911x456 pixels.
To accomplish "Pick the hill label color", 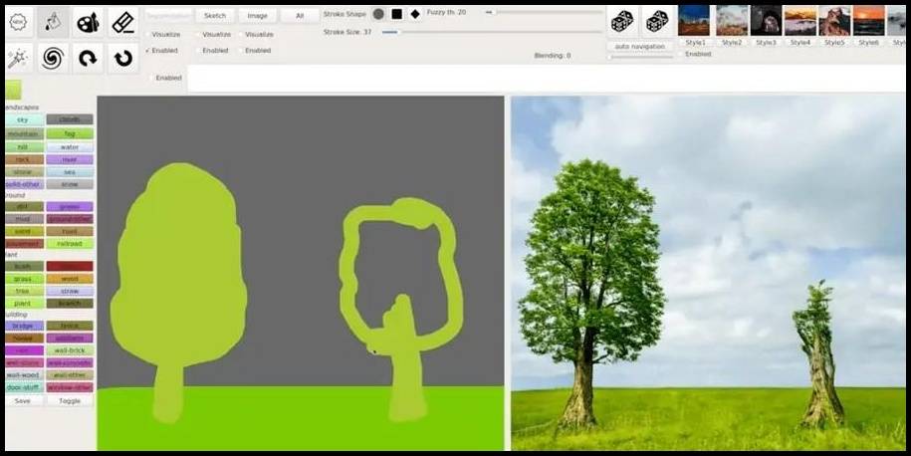I will coord(23,147).
